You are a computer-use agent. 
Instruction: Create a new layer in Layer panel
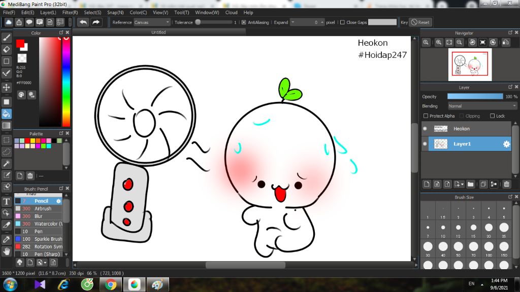click(427, 184)
